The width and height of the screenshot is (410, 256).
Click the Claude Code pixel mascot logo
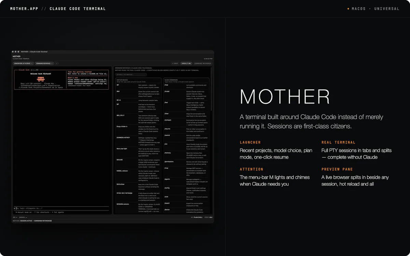(x=40, y=79)
